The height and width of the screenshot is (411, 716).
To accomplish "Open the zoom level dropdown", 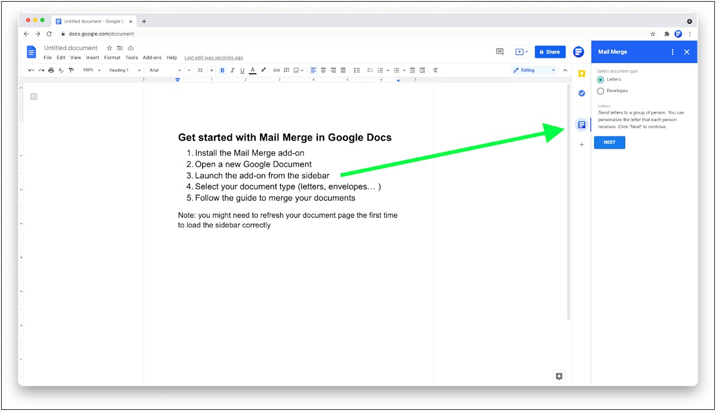I will (92, 70).
